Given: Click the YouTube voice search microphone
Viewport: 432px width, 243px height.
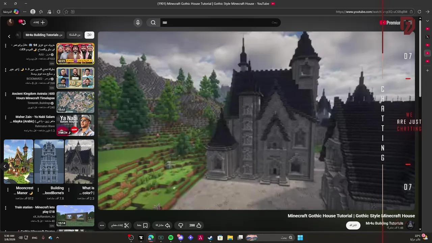Looking at the screenshot, I should [138, 23].
